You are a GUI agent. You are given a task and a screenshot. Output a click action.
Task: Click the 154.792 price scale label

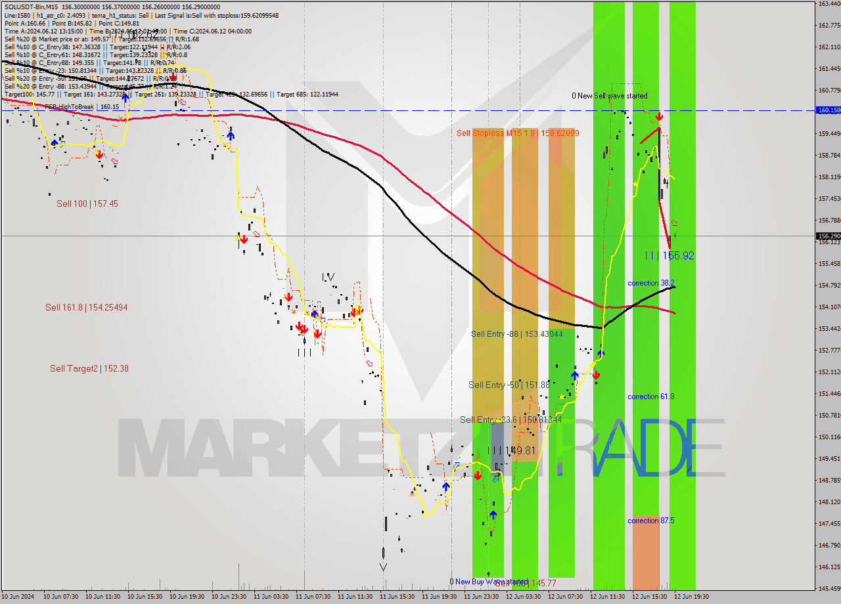point(829,285)
